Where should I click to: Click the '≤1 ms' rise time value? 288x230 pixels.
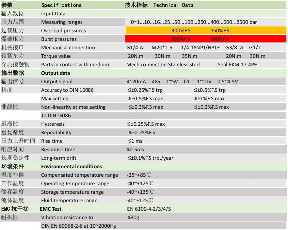135,141
